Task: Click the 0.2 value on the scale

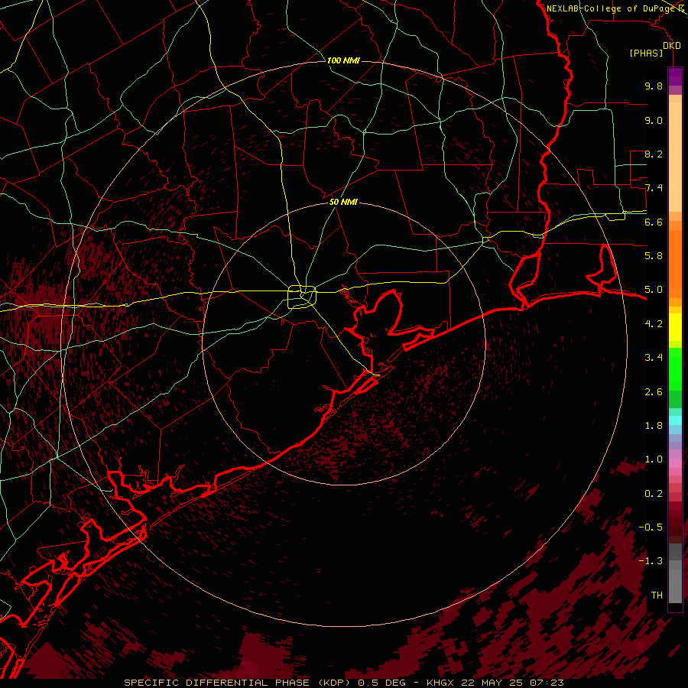Action: pos(654,494)
